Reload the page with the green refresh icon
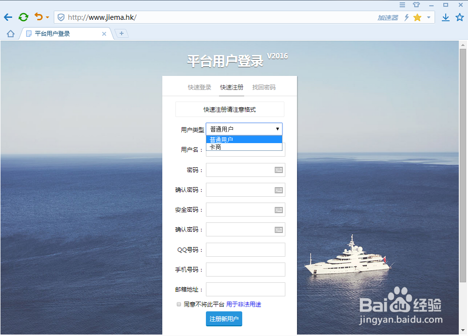Screen dimensions: 468x336 pos(23,17)
